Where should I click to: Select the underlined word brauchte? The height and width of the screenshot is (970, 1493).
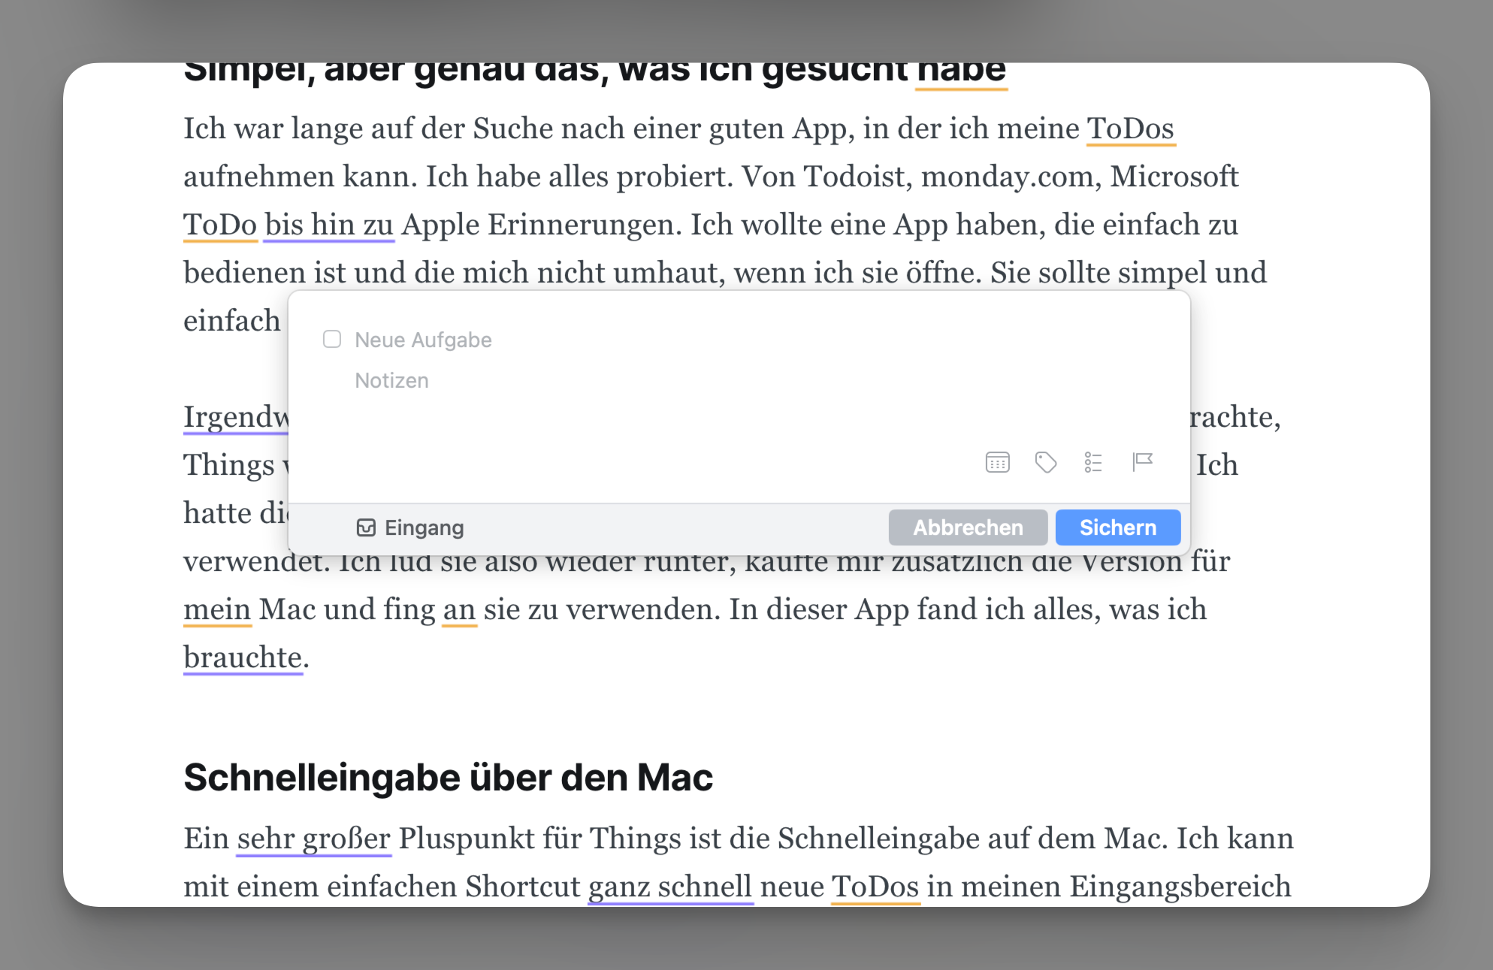pyautogui.click(x=243, y=657)
